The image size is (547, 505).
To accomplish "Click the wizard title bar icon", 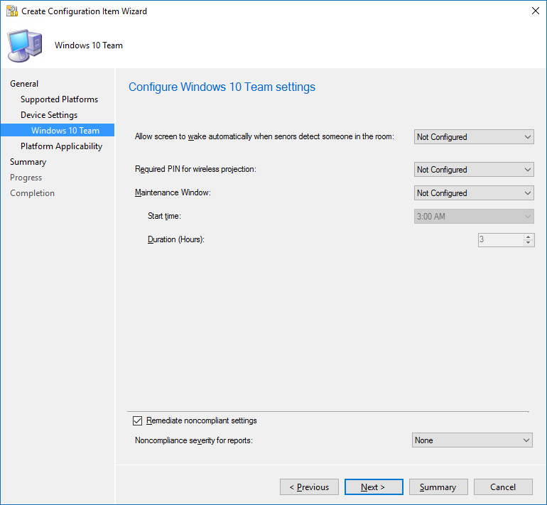I will coord(11,11).
